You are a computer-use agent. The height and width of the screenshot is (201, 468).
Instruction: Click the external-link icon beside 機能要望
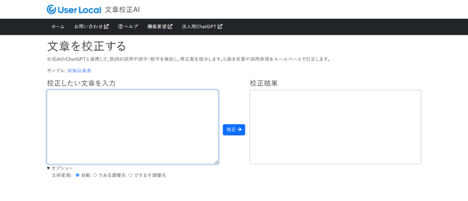170,26
